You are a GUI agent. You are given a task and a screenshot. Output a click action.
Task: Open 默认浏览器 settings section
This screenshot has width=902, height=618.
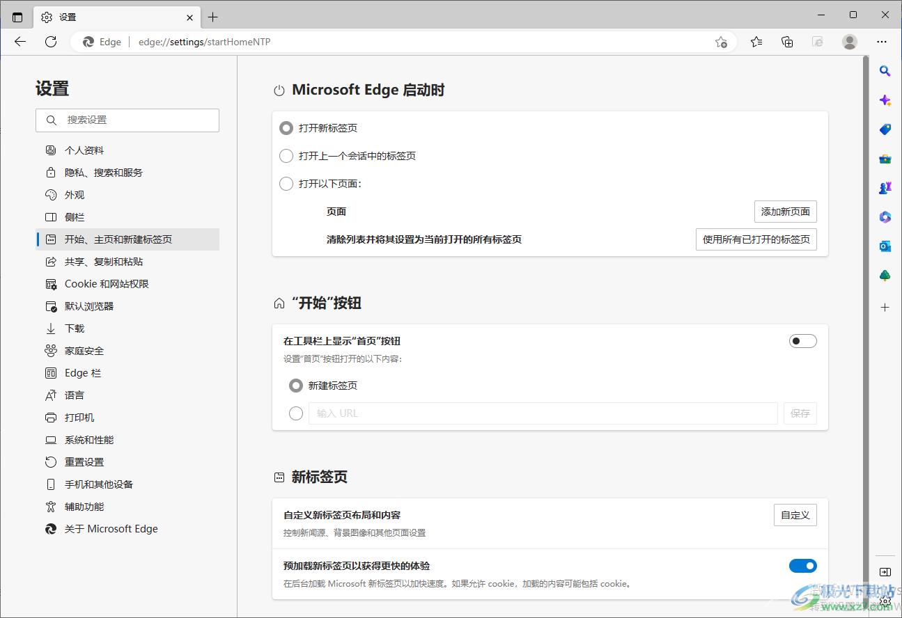point(127,306)
